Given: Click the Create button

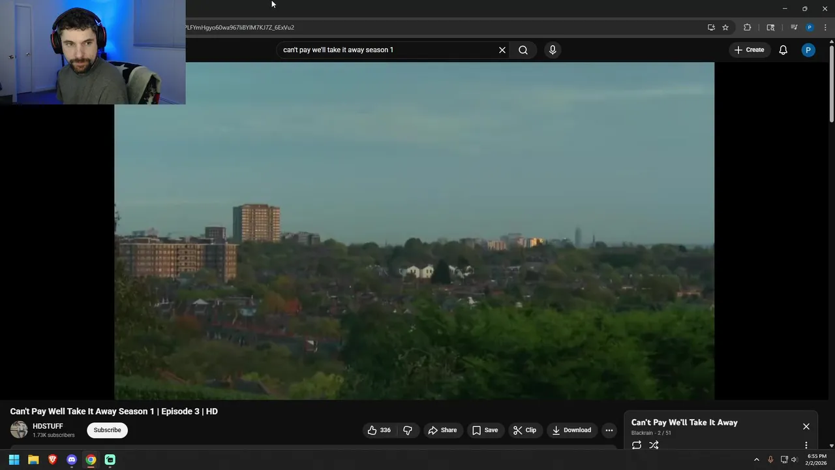Looking at the screenshot, I should click(x=749, y=50).
